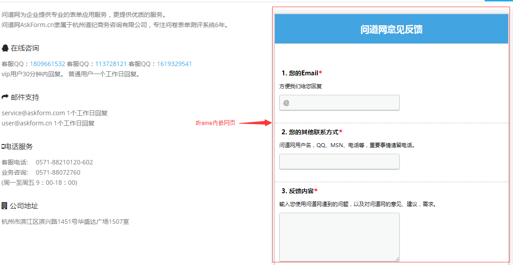Click the Email input field with @ placeholder
This screenshot has width=513, height=265.
(x=339, y=103)
